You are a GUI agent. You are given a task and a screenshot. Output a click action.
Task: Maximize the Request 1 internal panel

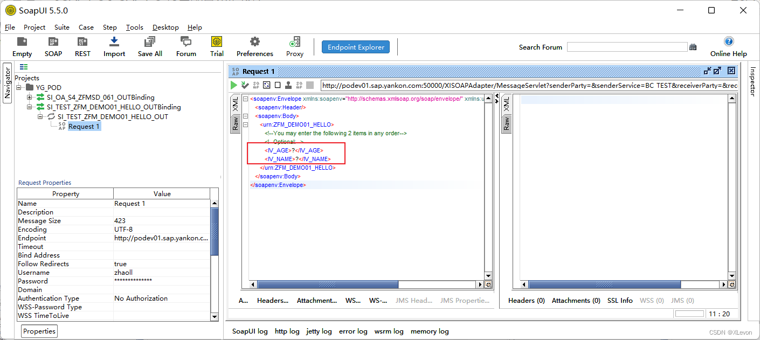click(x=717, y=71)
